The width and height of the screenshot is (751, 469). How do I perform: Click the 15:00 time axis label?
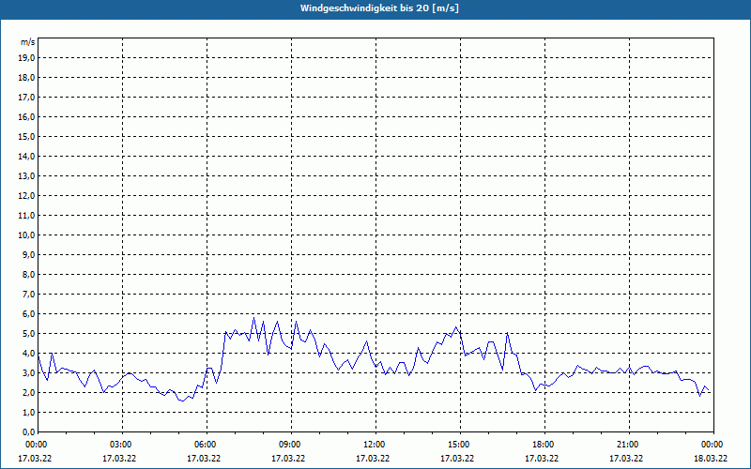pos(460,445)
